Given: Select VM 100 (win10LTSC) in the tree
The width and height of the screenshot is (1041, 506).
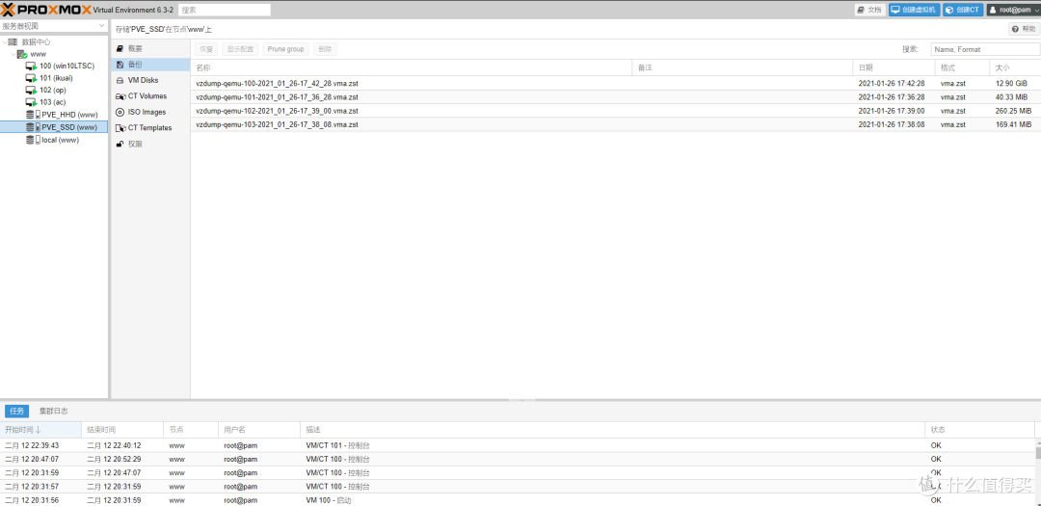Looking at the screenshot, I should tap(66, 66).
